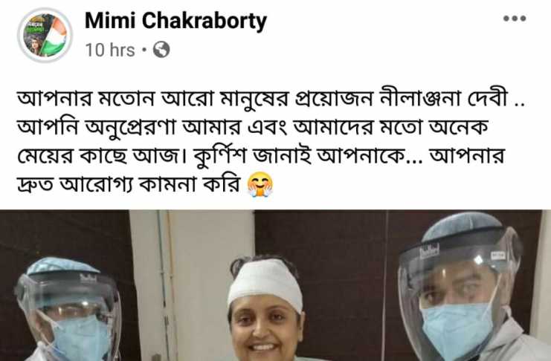The image size is (551, 361).
Task: Open Mimi Chakraborty profile name link
Action: coord(175,21)
